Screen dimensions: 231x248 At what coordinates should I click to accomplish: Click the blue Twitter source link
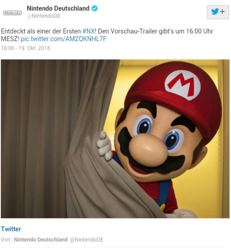pos(11,229)
